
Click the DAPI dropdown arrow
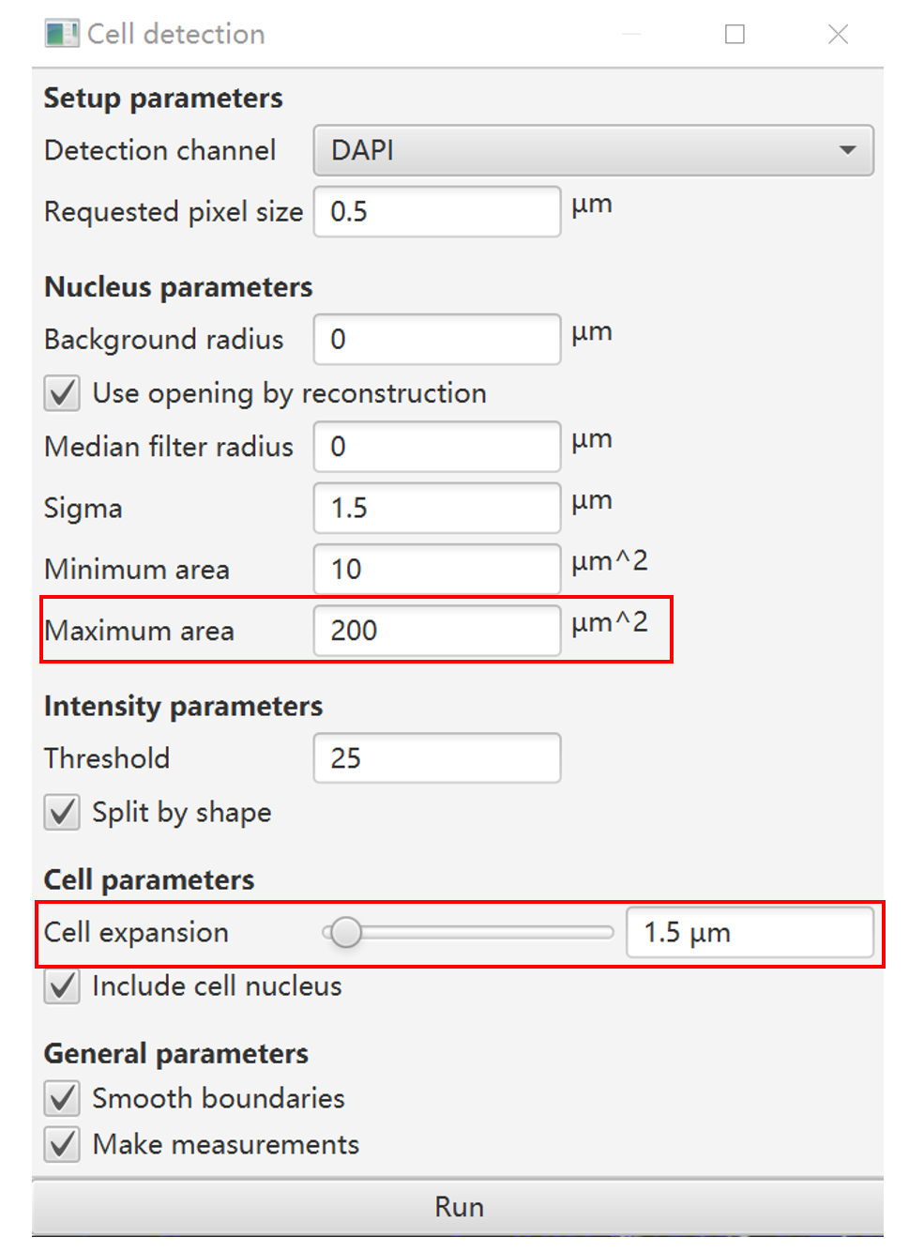click(847, 150)
